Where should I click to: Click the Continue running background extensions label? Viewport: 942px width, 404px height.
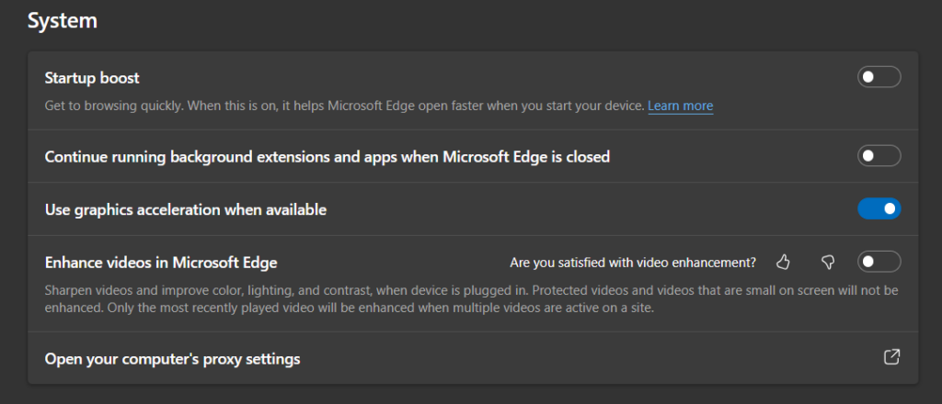coord(327,157)
